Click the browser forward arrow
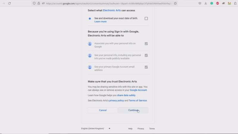 pos(4,3)
